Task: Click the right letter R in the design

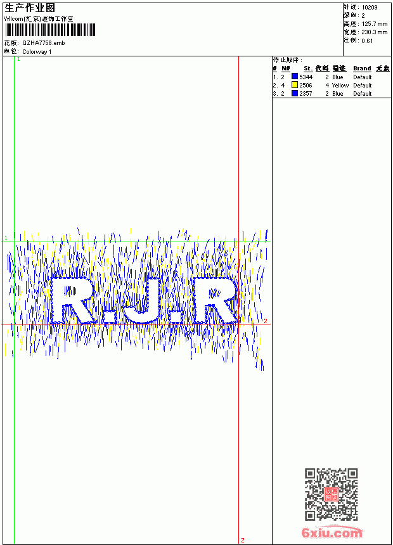Action: pos(216,300)
